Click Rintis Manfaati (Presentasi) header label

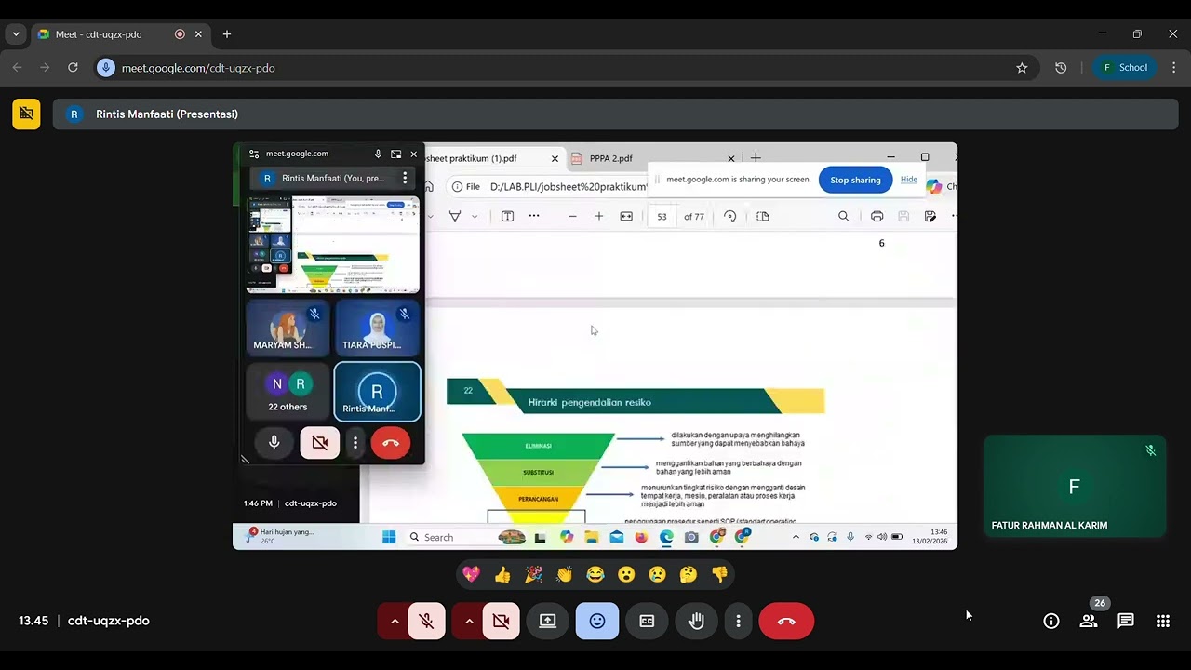click(x=167, y=114)
